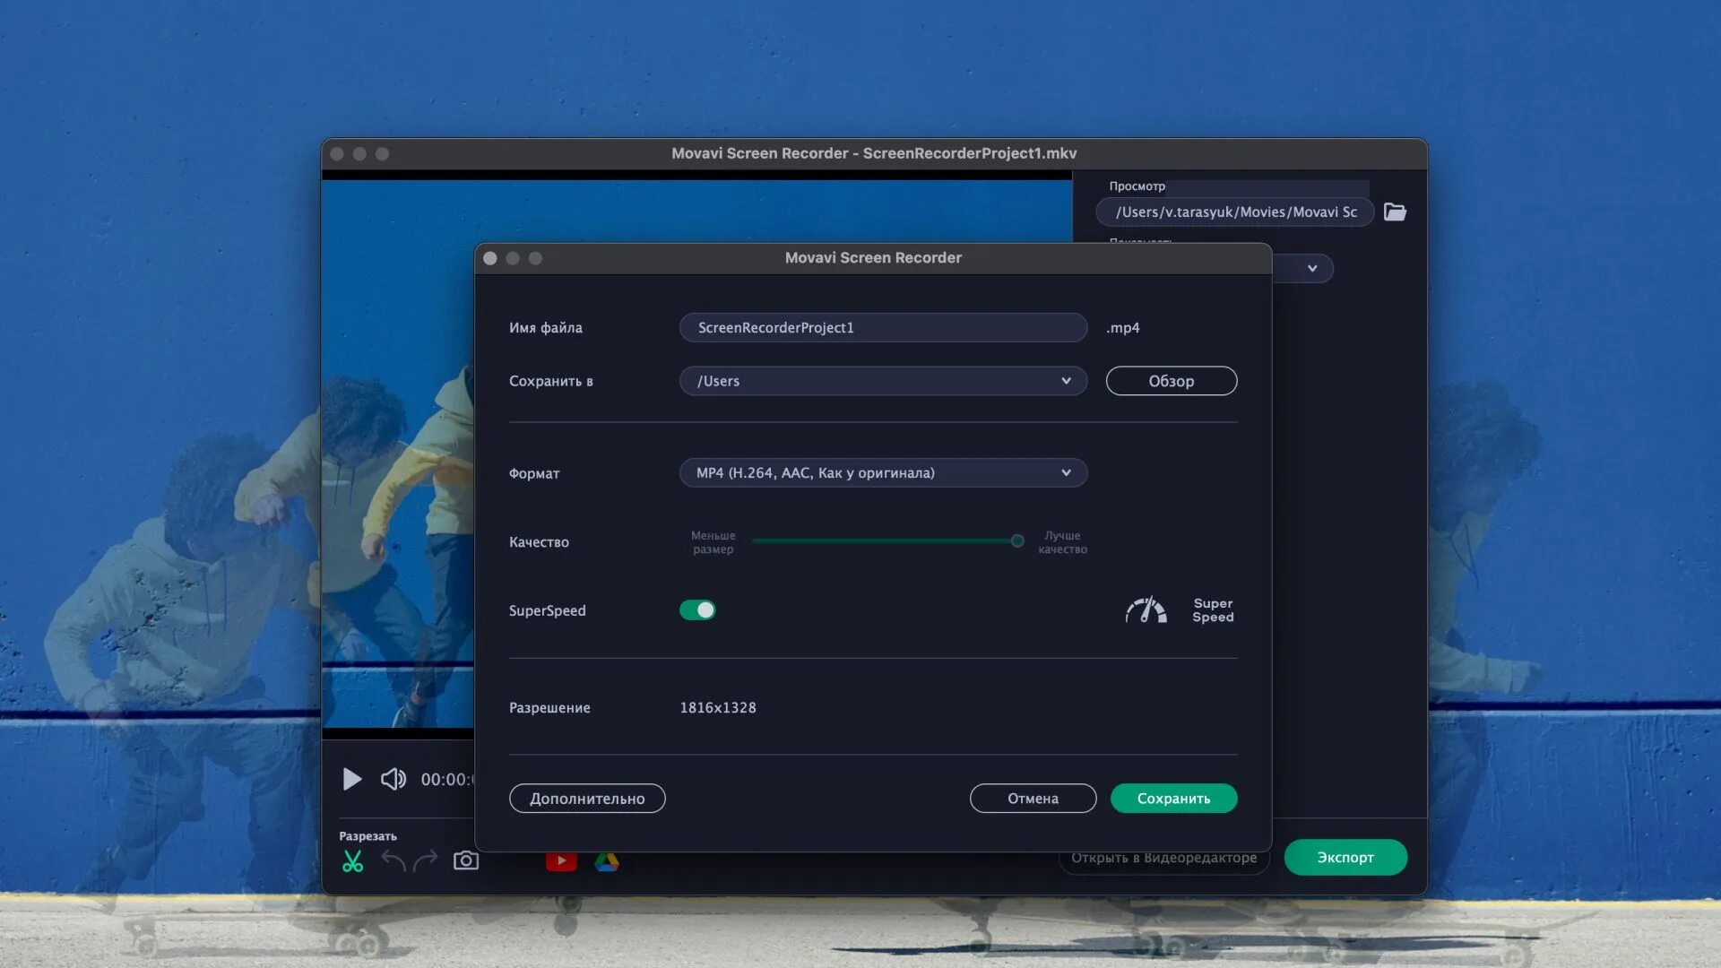This screenshot has width=1721, height=968.
Task: Click the Отмена cancel button
Action: tap(1033, 799)
